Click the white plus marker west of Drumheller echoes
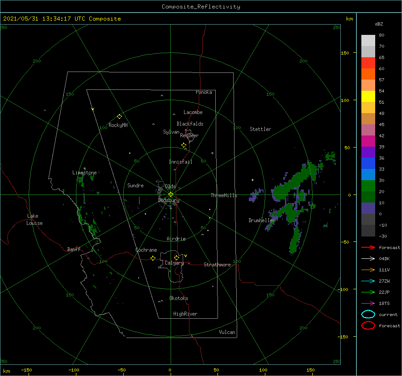Viewport: 402px width, 376px height. coord(252,180)
